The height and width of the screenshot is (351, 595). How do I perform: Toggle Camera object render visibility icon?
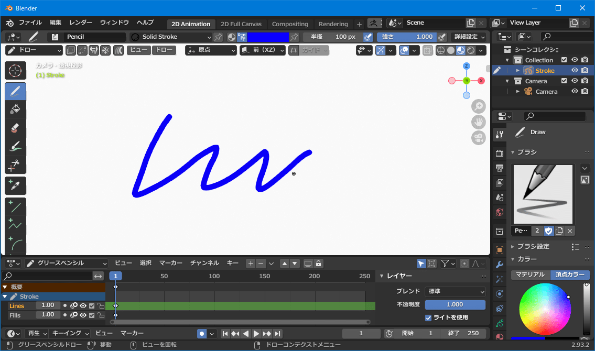pyautogui.click(x=585, y=91)
